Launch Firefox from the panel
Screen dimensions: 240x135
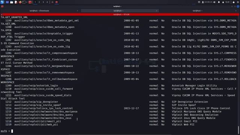coord(20,2)
